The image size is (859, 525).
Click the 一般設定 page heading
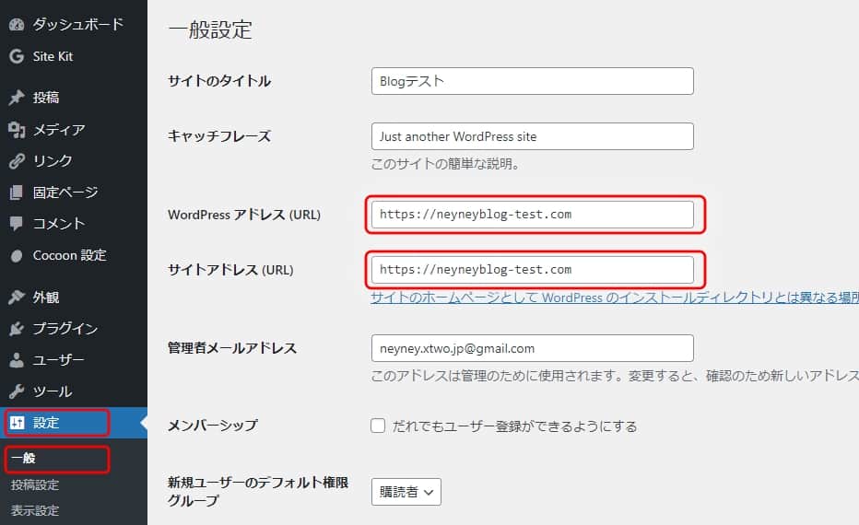click(x=210, y=29)
